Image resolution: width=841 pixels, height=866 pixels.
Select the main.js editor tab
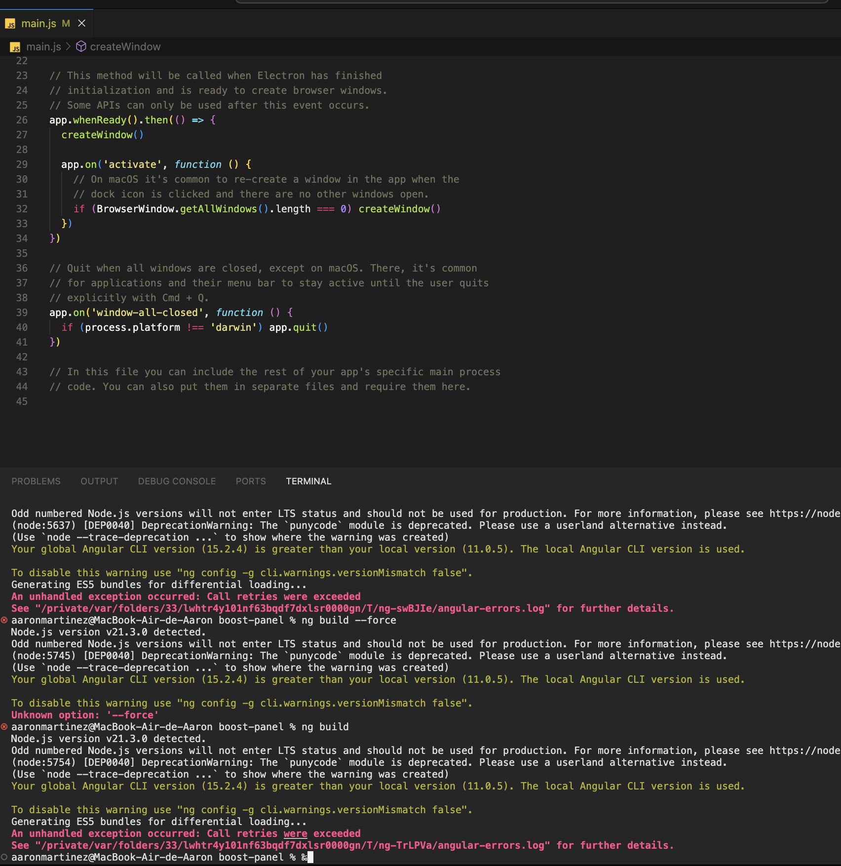pyautogui.click(x=38, y=23)
